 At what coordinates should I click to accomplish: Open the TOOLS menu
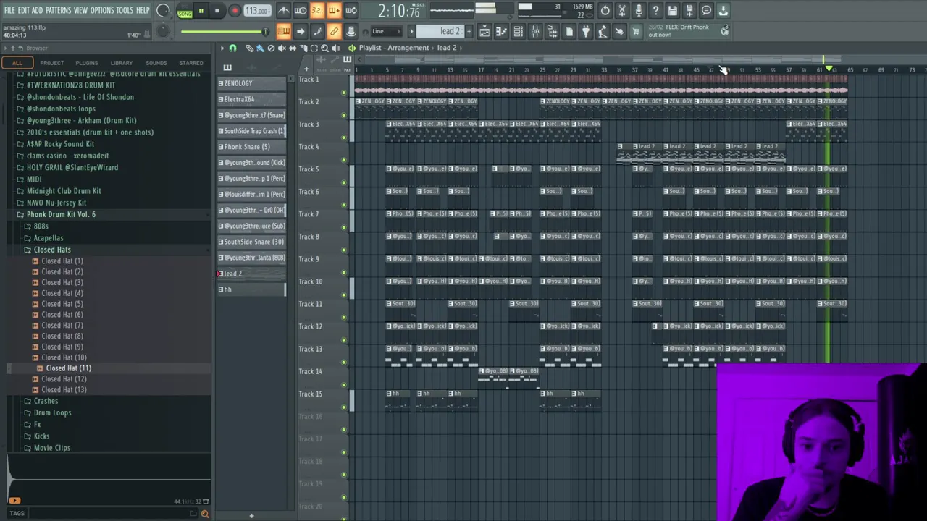125,10
